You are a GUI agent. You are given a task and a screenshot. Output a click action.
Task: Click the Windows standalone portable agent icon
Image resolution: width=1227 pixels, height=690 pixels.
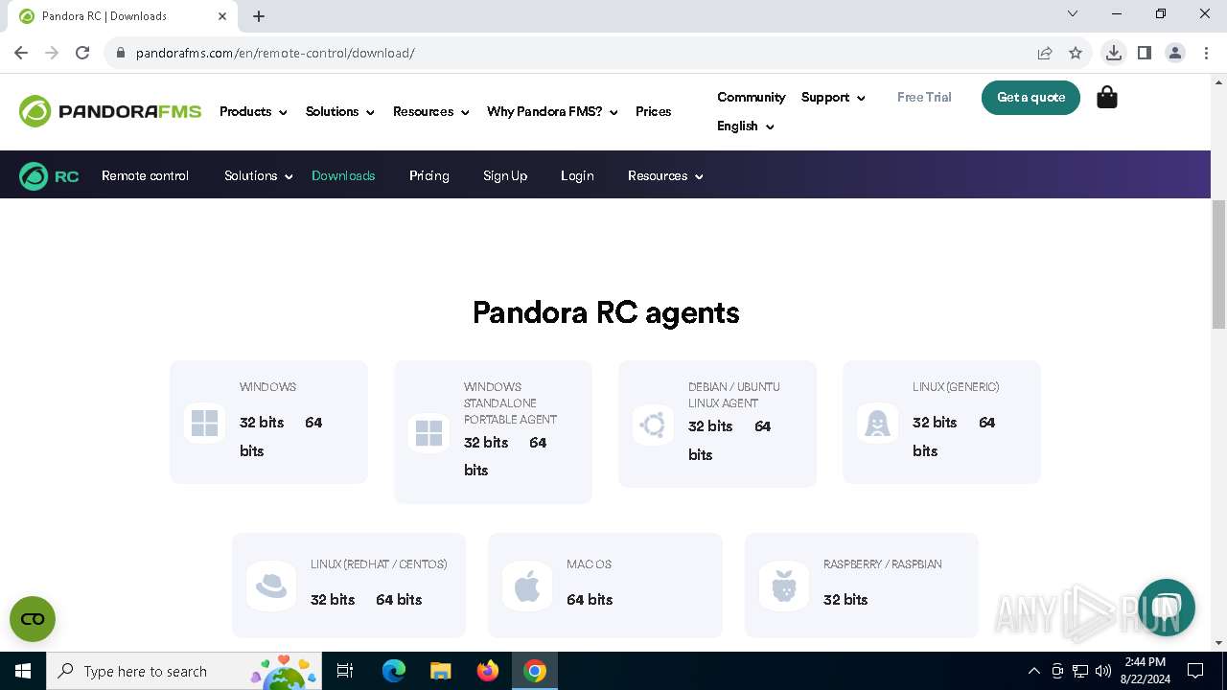tap(429, 433)
